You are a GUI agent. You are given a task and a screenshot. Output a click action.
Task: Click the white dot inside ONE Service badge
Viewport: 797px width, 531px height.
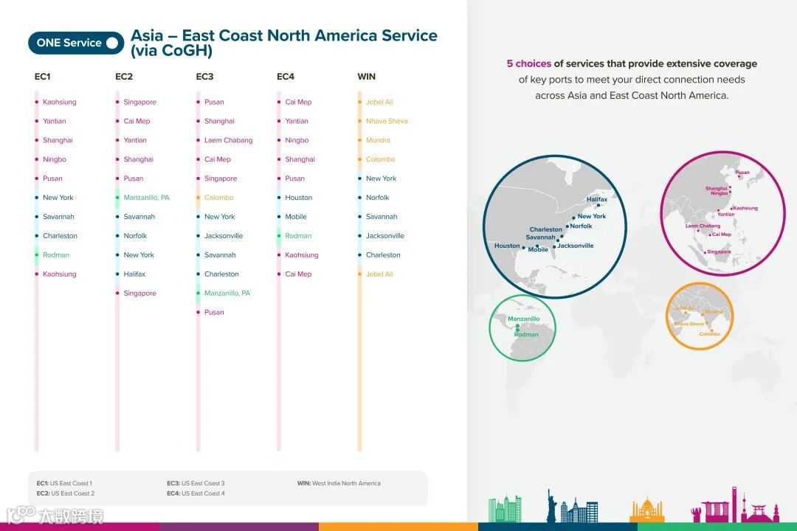click(112, 44)
